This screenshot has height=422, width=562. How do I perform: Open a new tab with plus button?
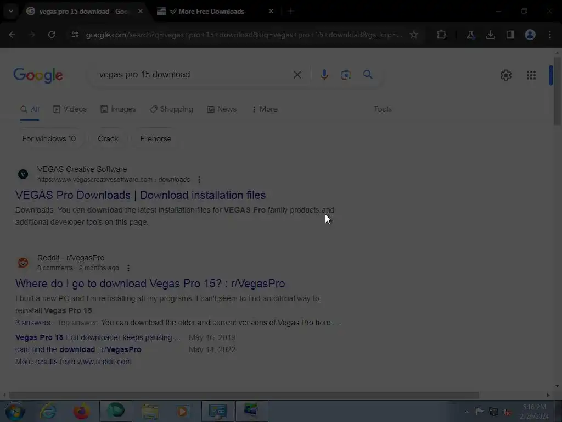click(x=291, y=12)
